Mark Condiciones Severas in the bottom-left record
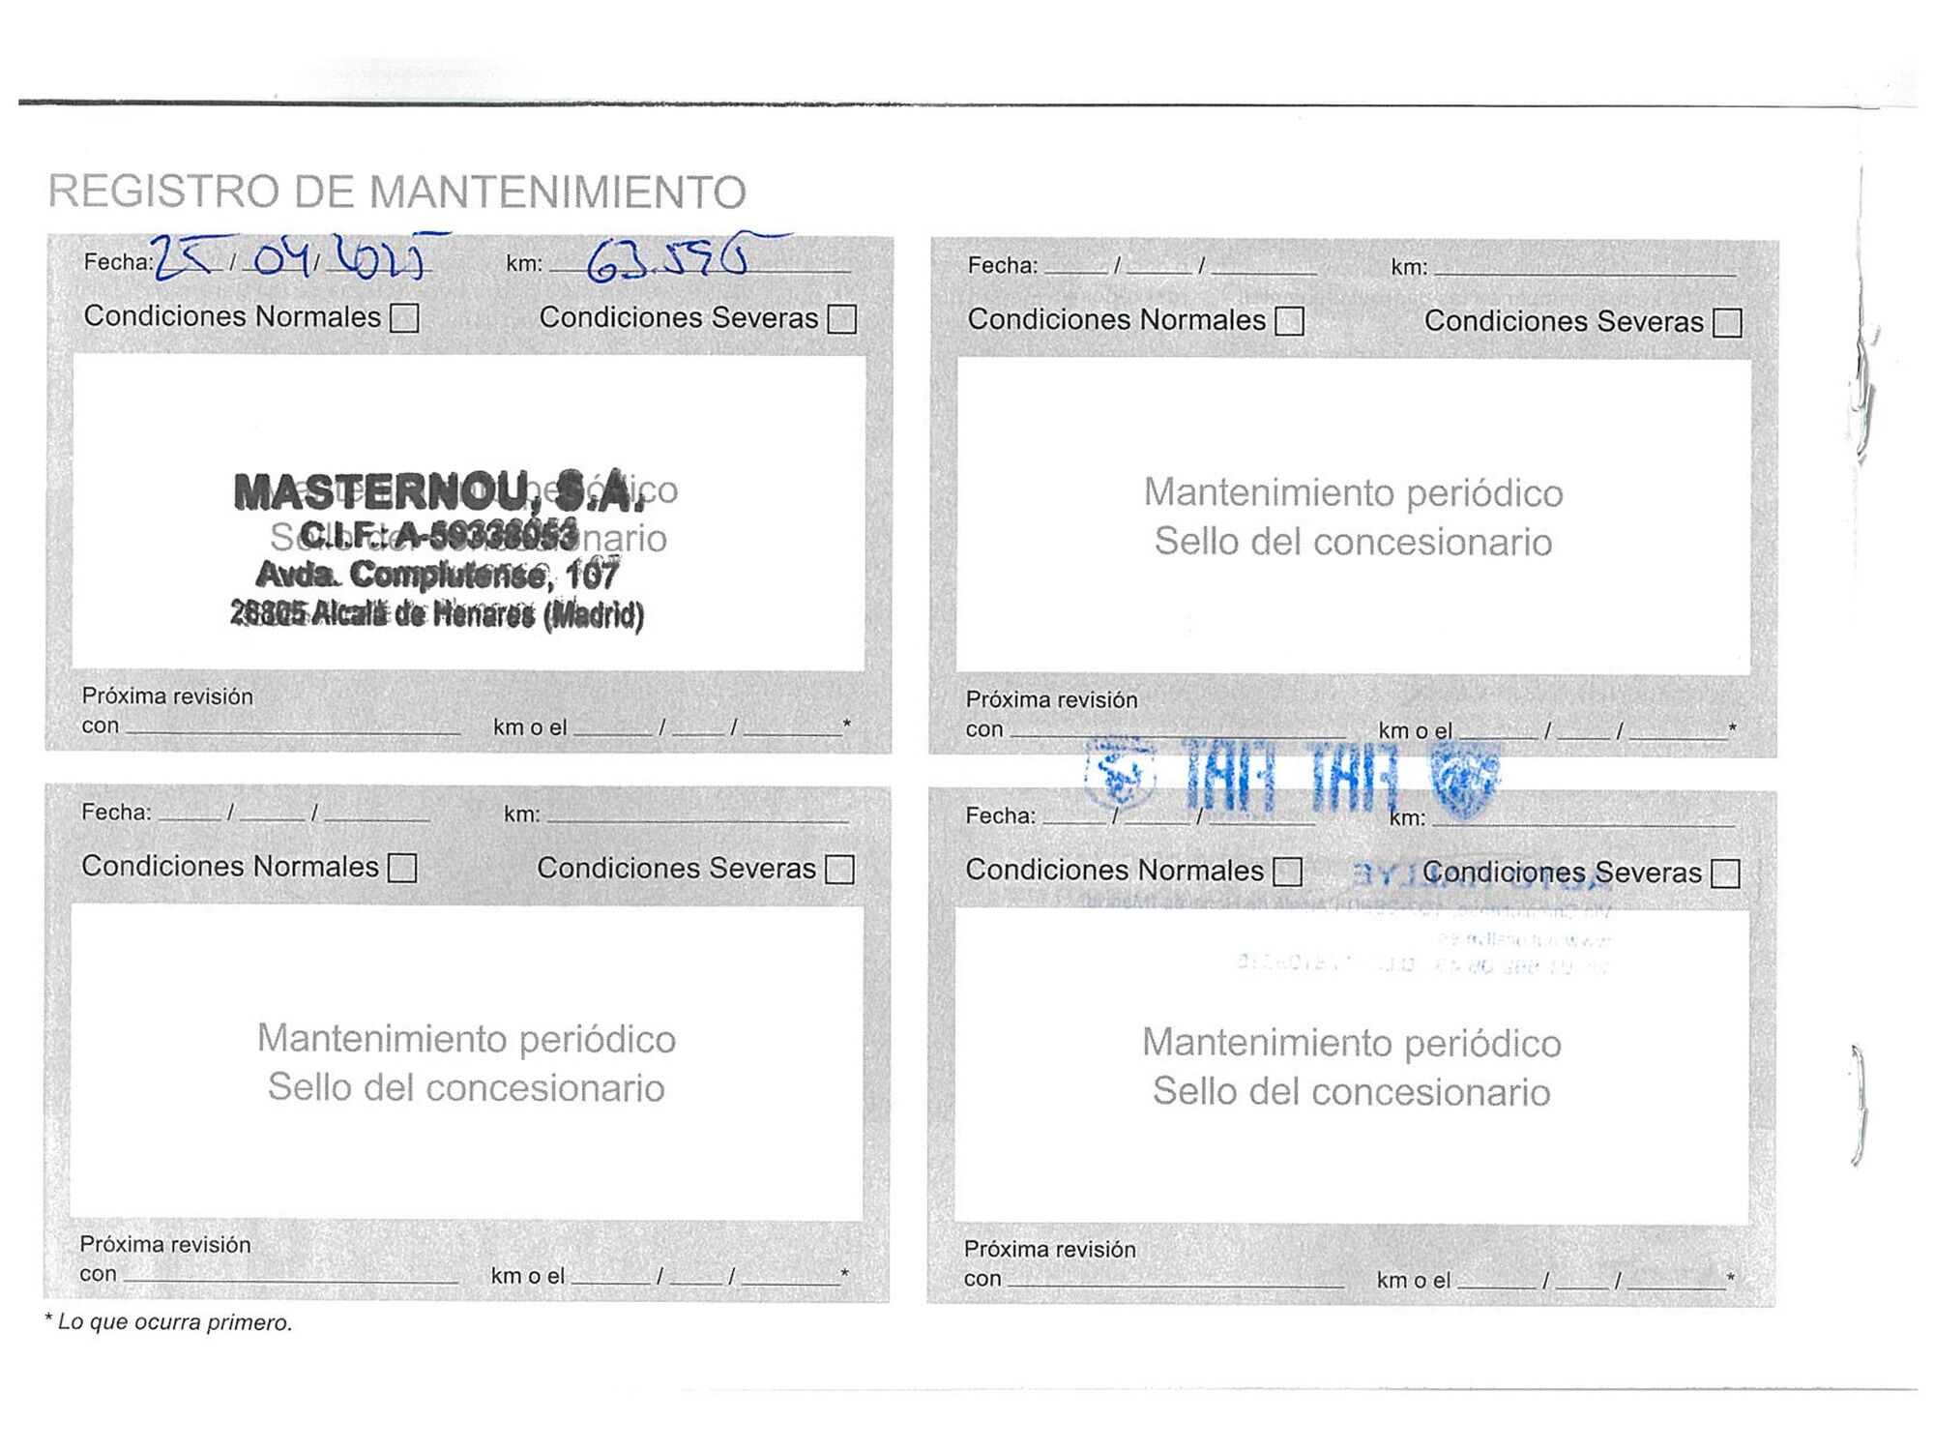The height and width of the screenshot is (1451, 1934). (x=840, y=869)
